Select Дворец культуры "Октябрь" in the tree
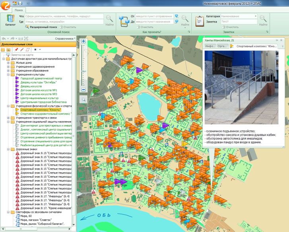The height and width of the screenshot is (232, 289). pos(38,82)
